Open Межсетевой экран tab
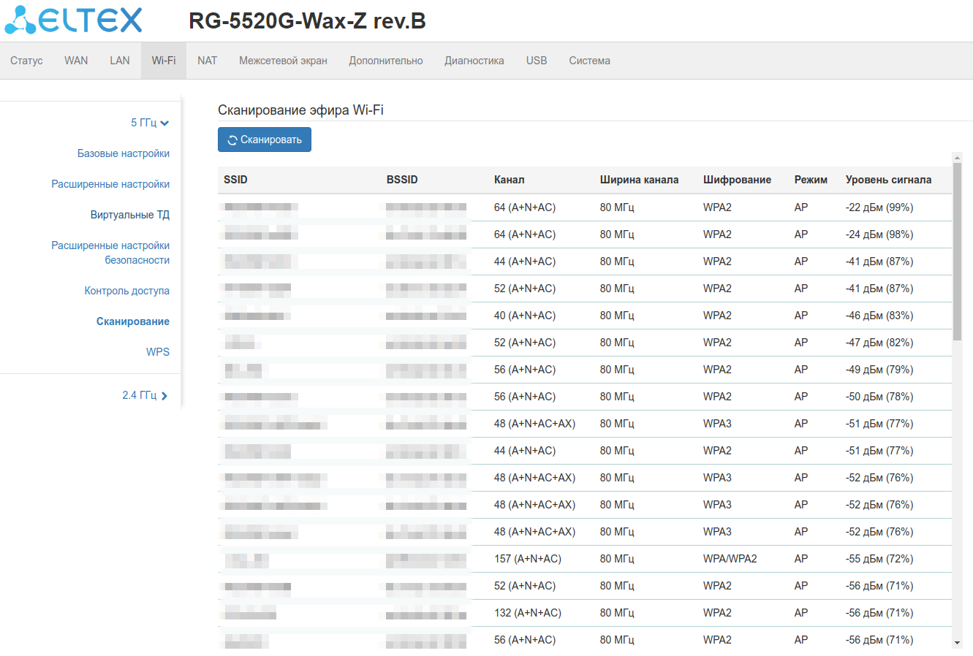Image resolution: width=973 pixels, height=656 pixels. [x=283, y=61]
